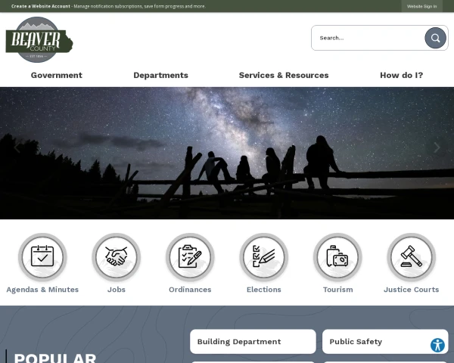454x363 pixels.
Task: Open the Building Department link
Action: pyautogui.click(x=253, y=342)
